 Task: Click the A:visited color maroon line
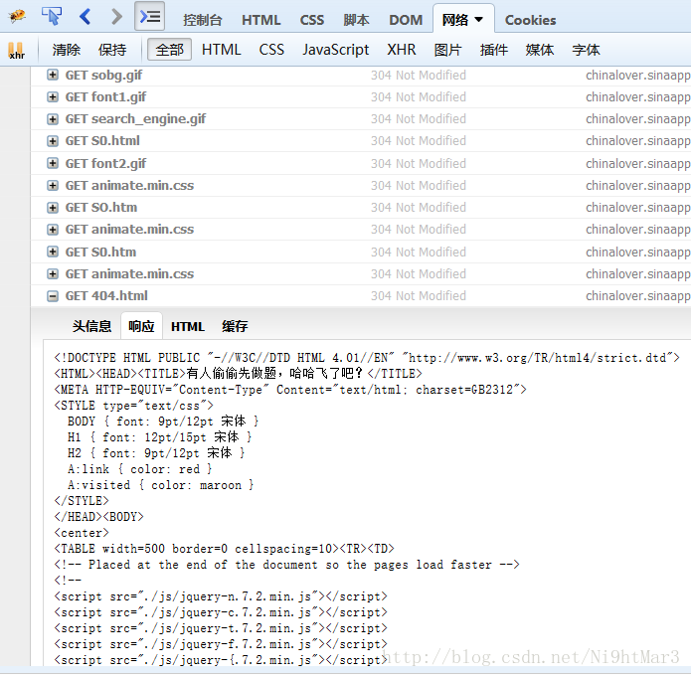[160, 485]
